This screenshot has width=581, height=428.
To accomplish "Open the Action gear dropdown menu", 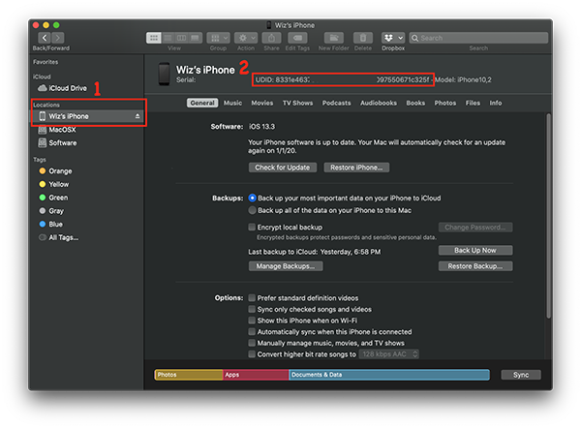I will [246, 38].
